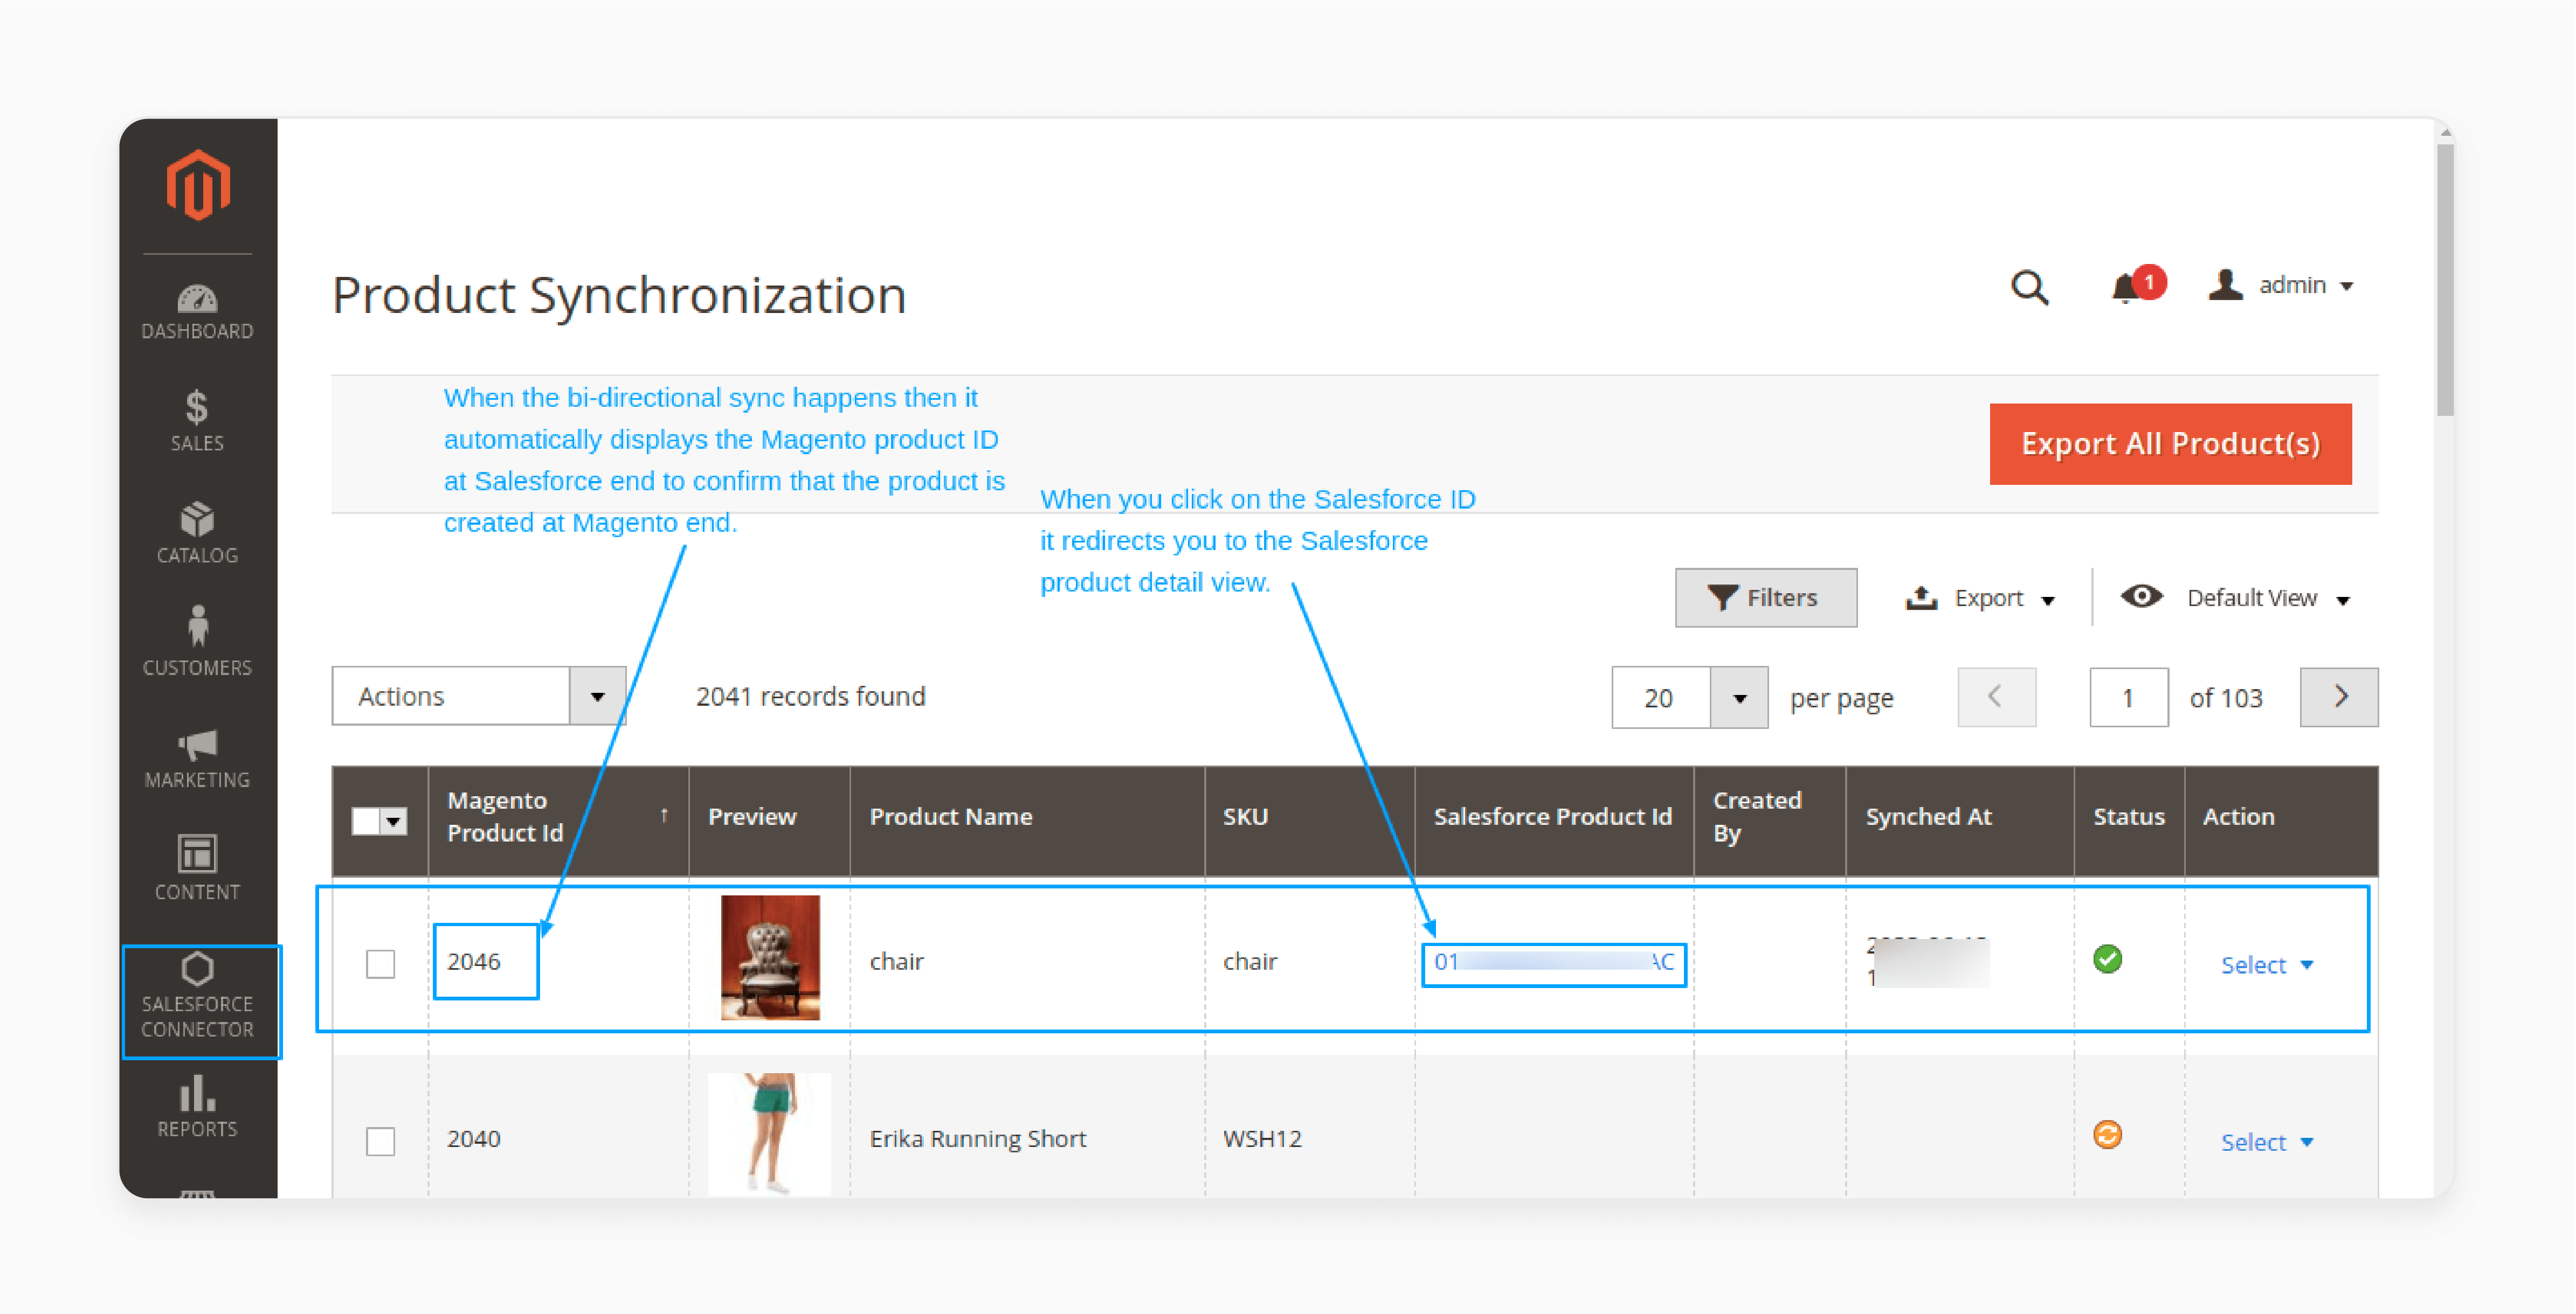Viewport: 2576px width, 1314px height.
Task: Click the Magento logo icon
Action: pyautogui.click(x=198, y=185)
